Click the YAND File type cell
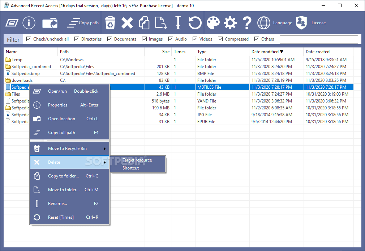 tap(207, 101)
